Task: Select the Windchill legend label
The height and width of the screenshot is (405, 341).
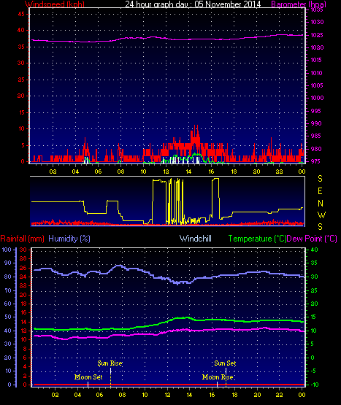Action: click(x=196, y=239)
